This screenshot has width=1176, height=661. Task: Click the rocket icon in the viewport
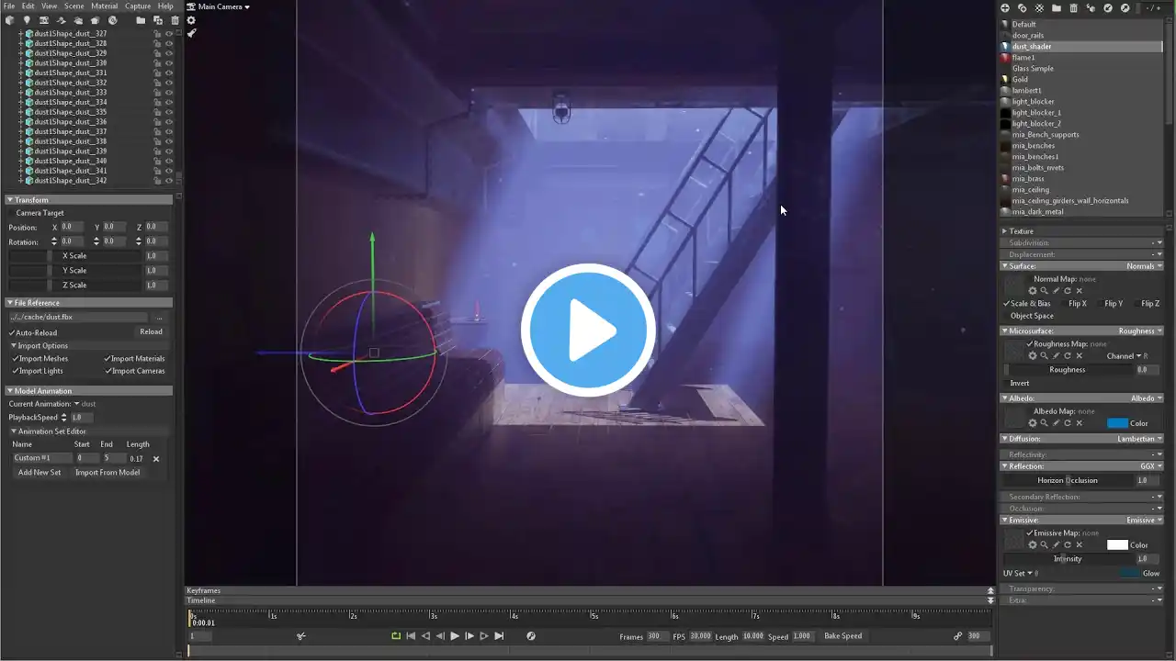click(191, 33)
